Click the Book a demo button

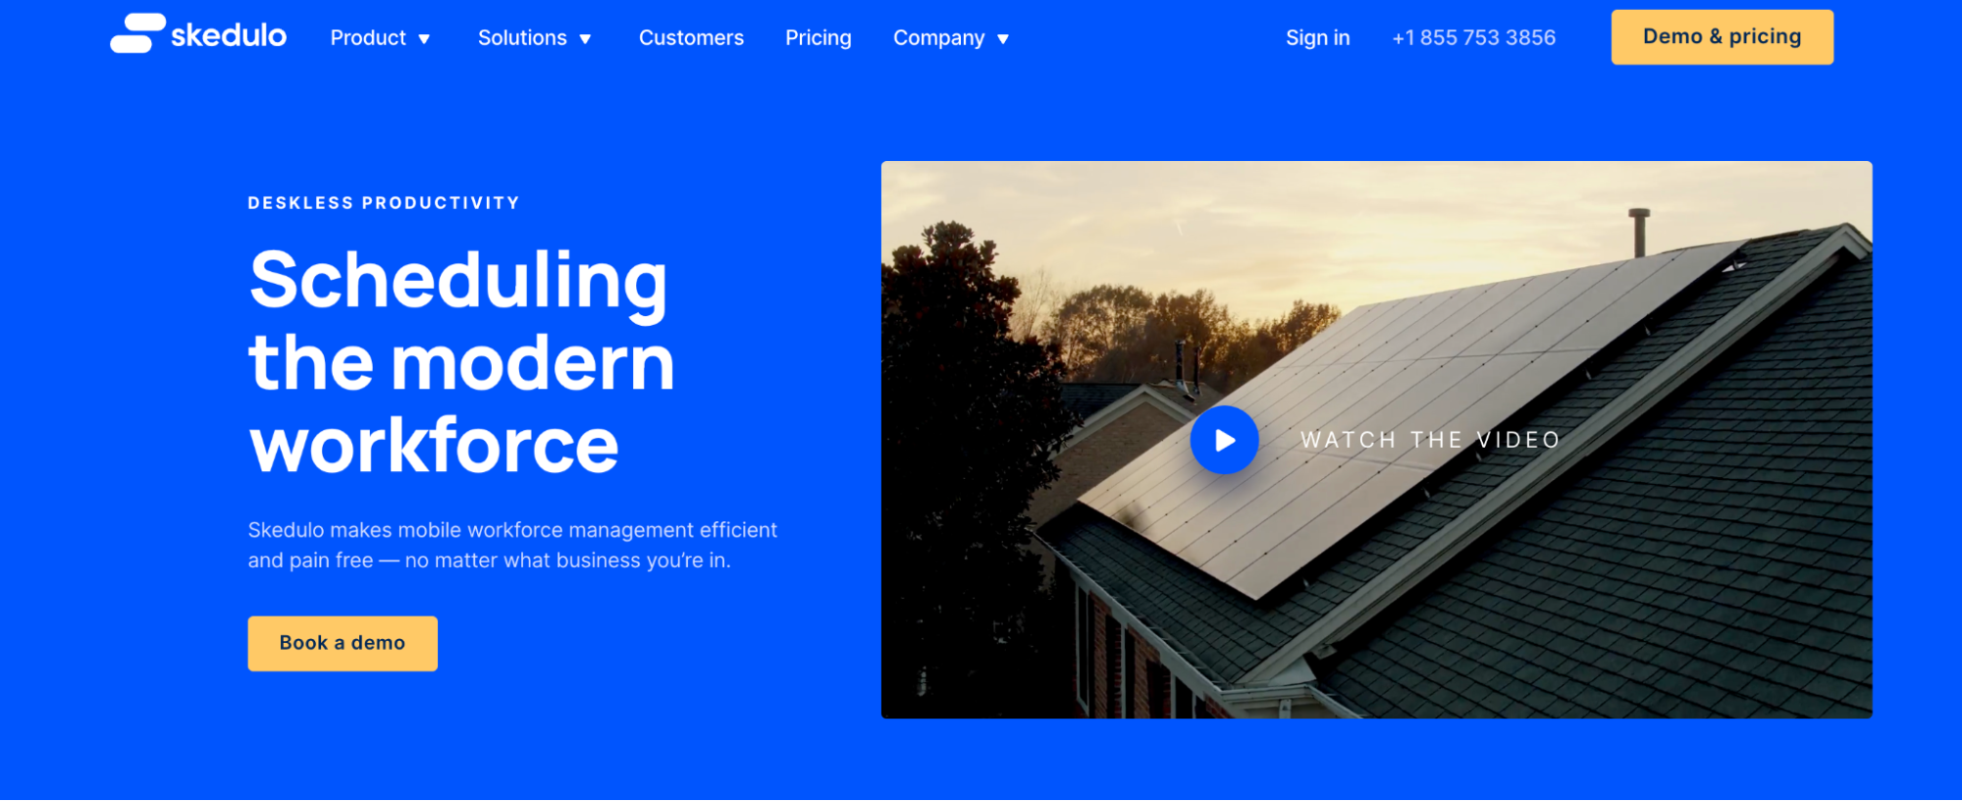[343, 644]
